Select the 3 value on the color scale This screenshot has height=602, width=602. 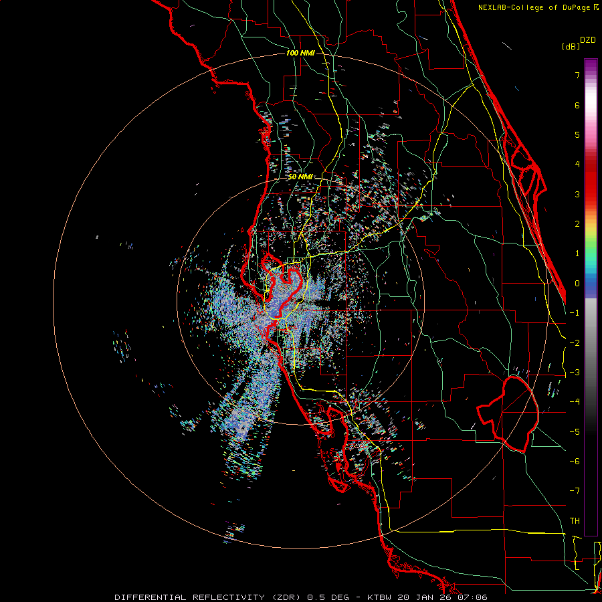pos(577,194)
